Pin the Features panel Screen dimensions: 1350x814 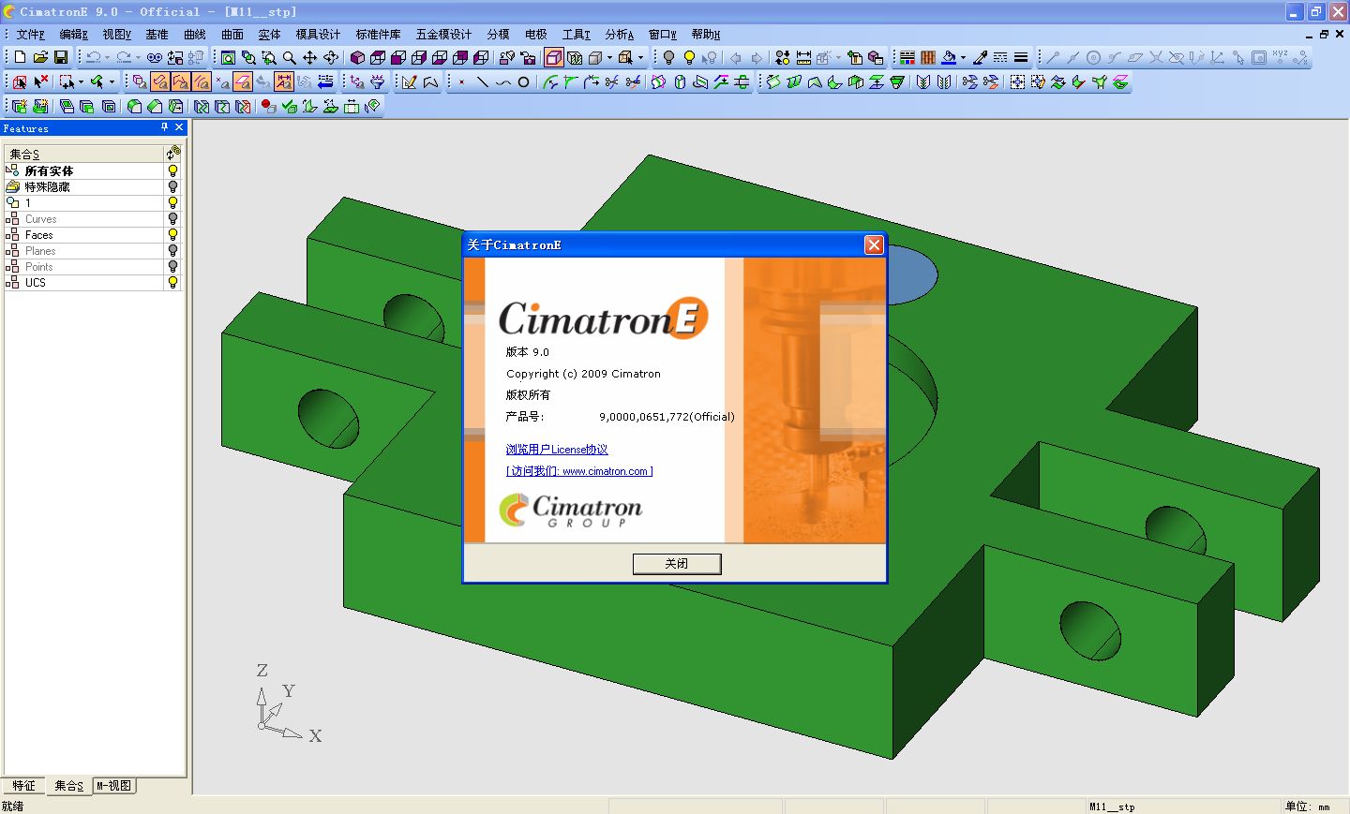pyautogui.click(x=164, y=127)
